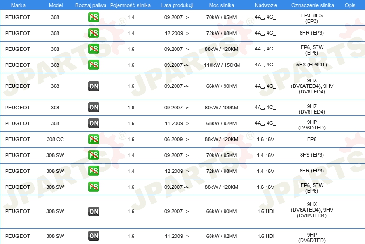Select 72kW / 98KM cell in 308 SW row
Screen dimensions: 365x244
point(221,171)
